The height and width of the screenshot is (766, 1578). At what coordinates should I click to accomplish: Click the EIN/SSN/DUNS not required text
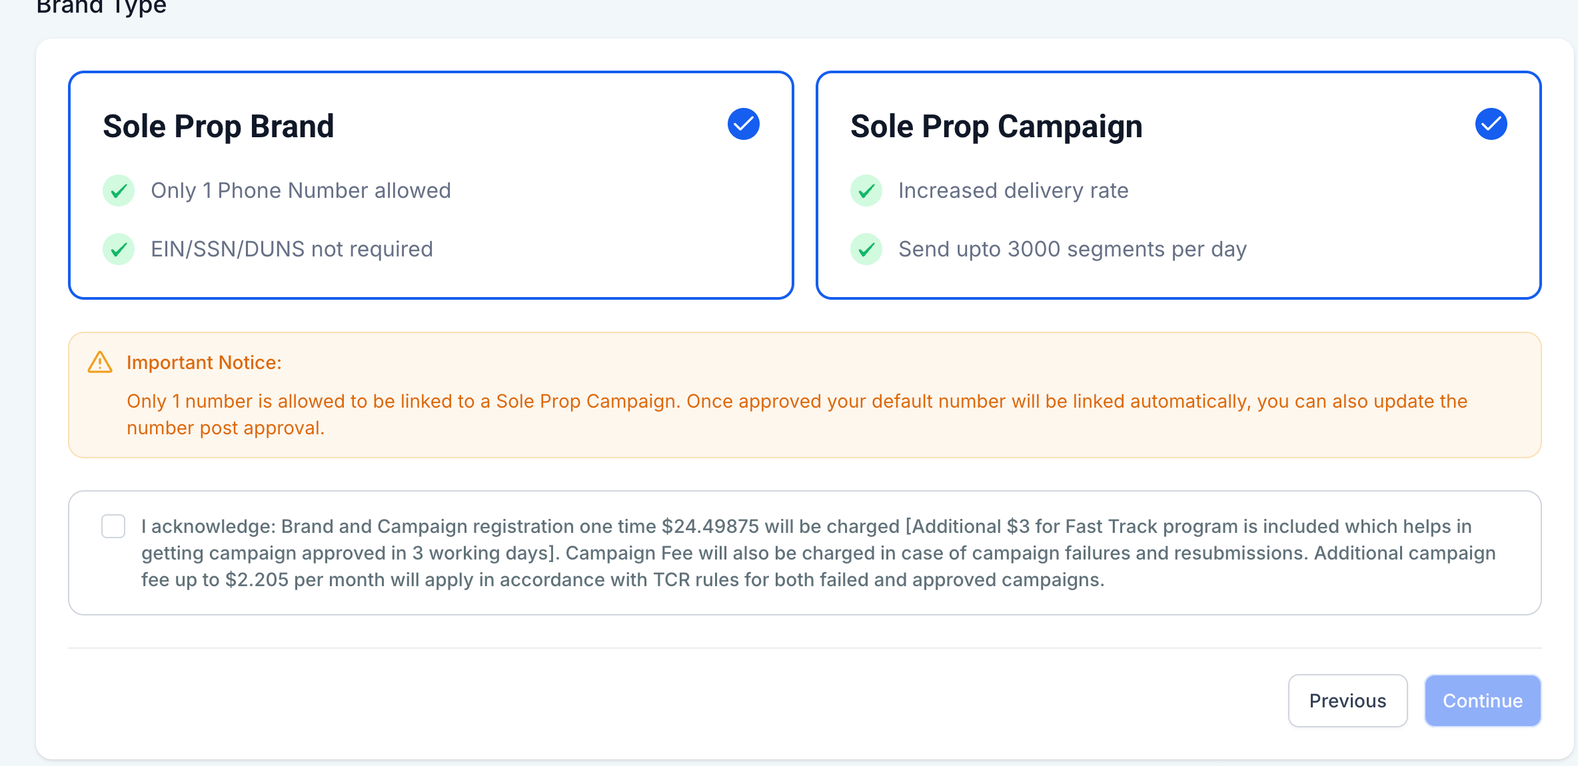click(291, 249)
